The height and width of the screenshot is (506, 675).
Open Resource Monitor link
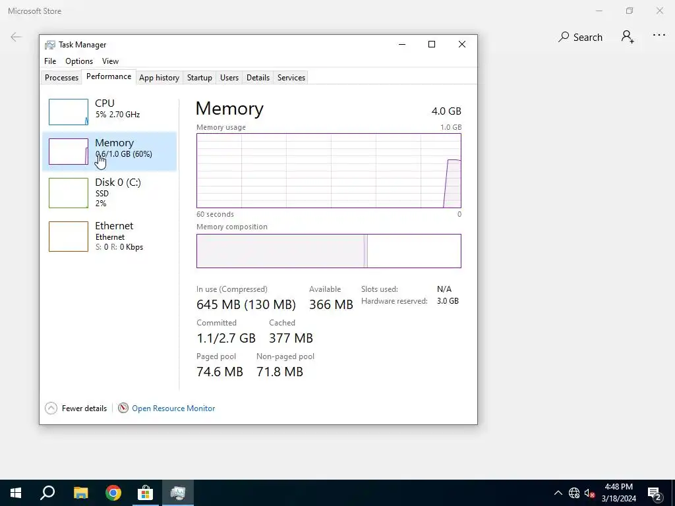point(173,408)
